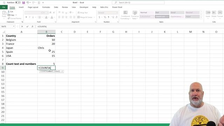
Task: Click the Center alignment icon
Action: [63, 17]
